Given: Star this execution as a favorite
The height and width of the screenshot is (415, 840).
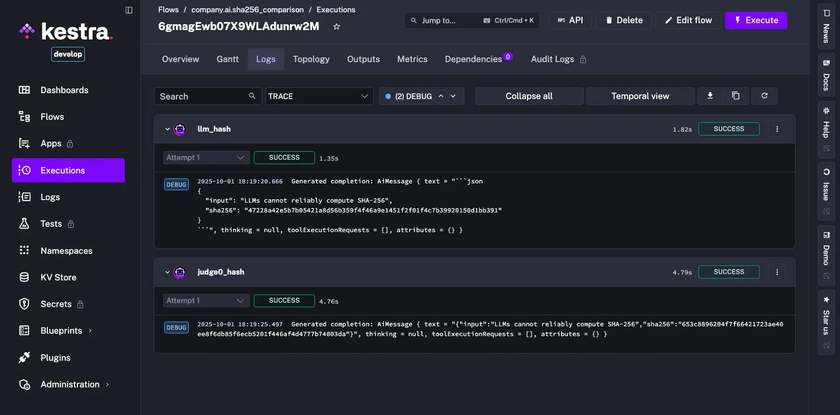Looking at the screenshot, I should pos(337,27).
